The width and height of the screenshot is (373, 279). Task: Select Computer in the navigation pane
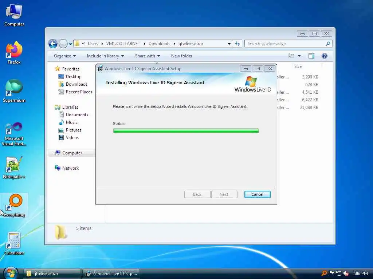(x=72, y=153)
